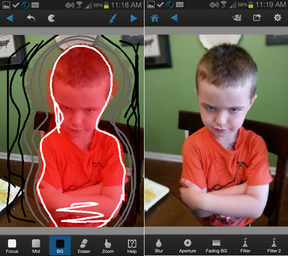Open the Filter 2 option

(x=274, y=245)
